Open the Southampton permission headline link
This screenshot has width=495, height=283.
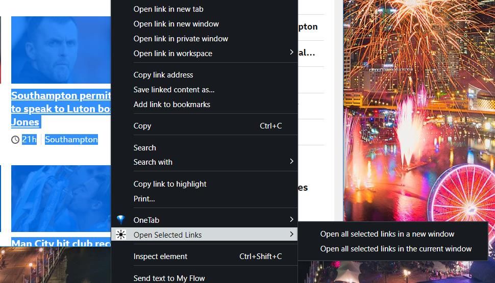tap(61, 109)
